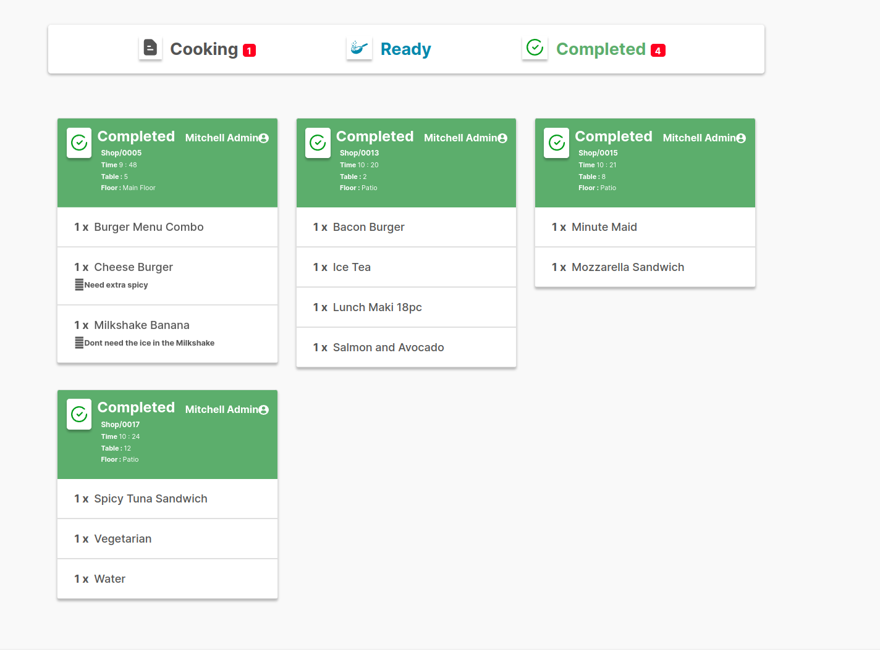Select the Milkshake Banana order line
Viewport: 880px width, 650px height.
167,334
